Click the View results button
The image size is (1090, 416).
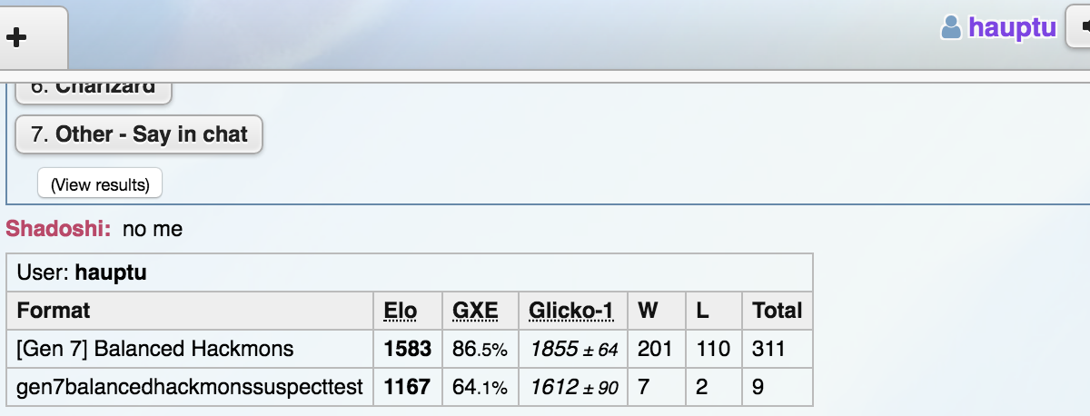point(100,183)
